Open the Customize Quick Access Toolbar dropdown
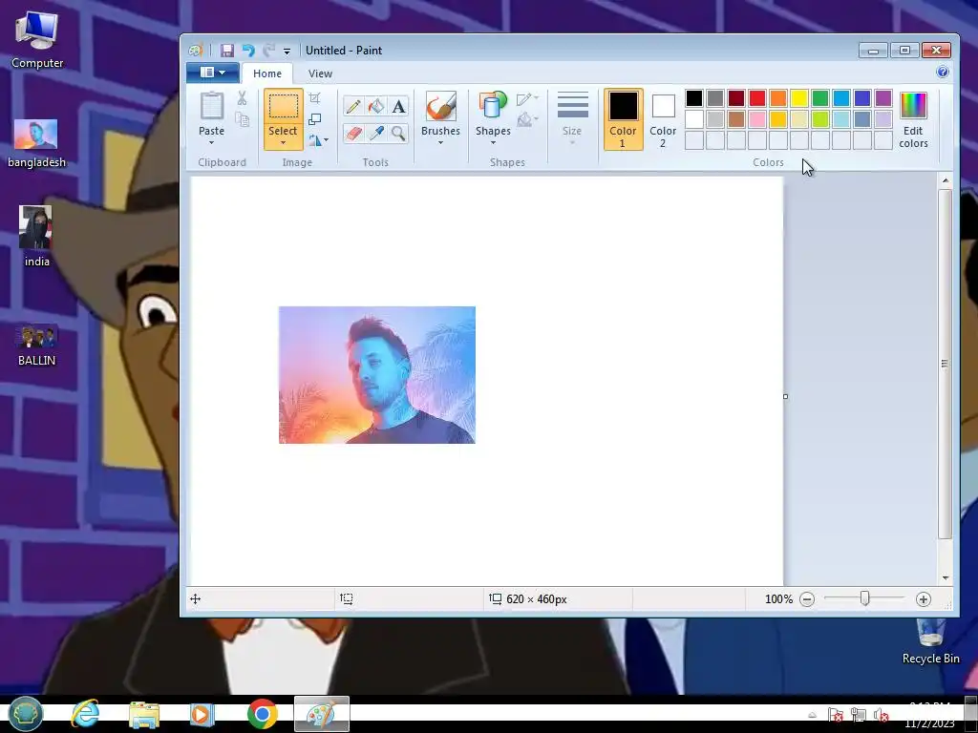This screenshot has width=978, height=733. tap(287, 52)
